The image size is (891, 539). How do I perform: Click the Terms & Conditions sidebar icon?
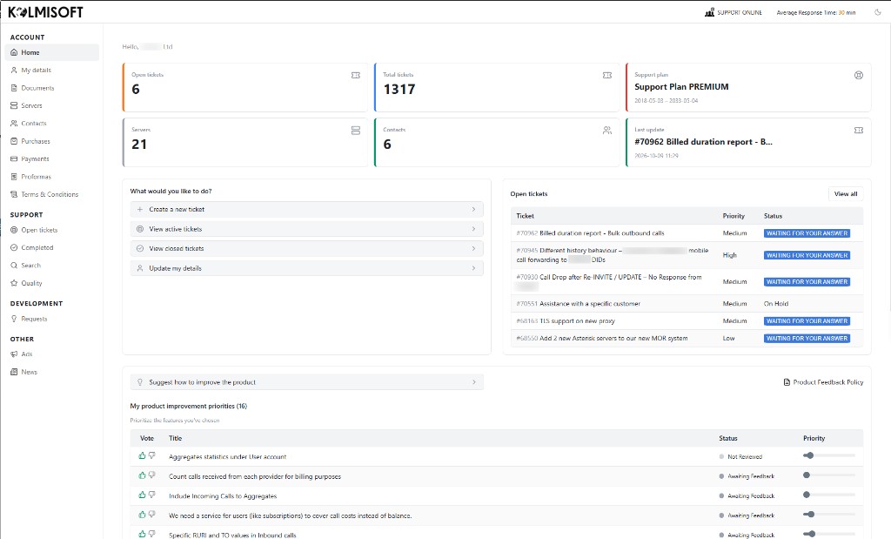[14, 194]
